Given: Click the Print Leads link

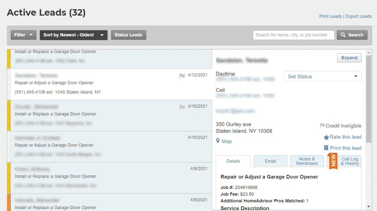Looking at the screenshot, I should point(330,16).
